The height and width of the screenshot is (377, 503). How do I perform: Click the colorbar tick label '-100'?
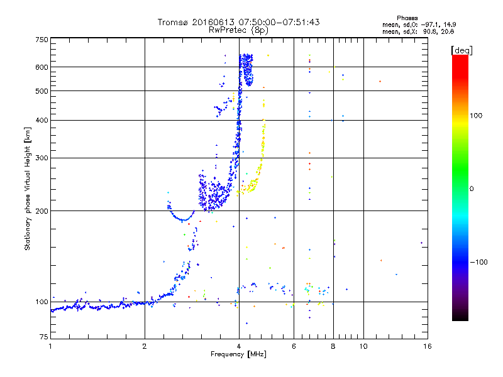pos(479,262)
